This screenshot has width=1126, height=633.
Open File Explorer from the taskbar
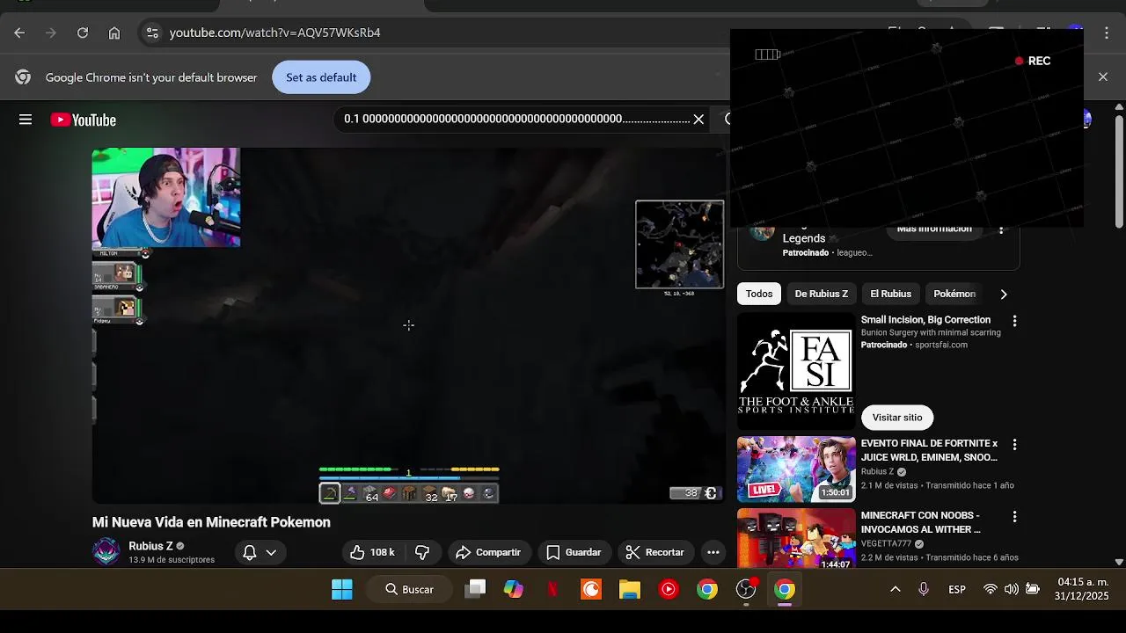(630, 589)
